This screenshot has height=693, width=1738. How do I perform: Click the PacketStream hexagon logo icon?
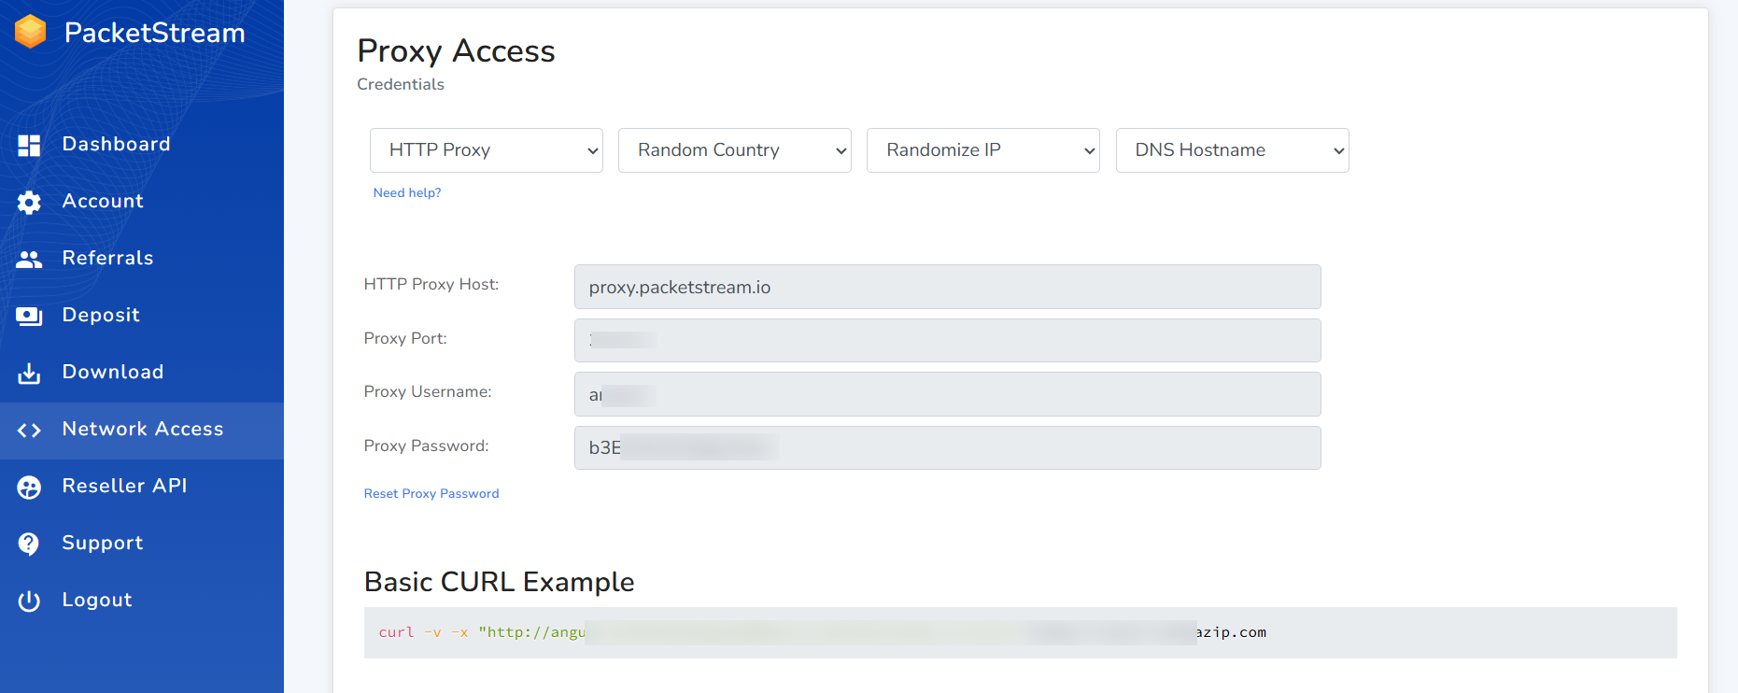[31, 32]
